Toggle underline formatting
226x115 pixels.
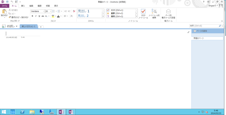(39, 16)
